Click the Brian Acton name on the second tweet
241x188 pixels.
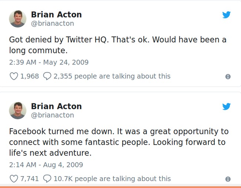[56, 106]
